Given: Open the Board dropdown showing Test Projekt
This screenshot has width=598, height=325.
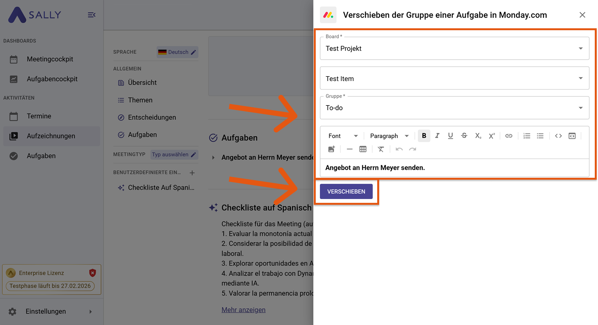Looking at the screenshot, I should (454, 49).
